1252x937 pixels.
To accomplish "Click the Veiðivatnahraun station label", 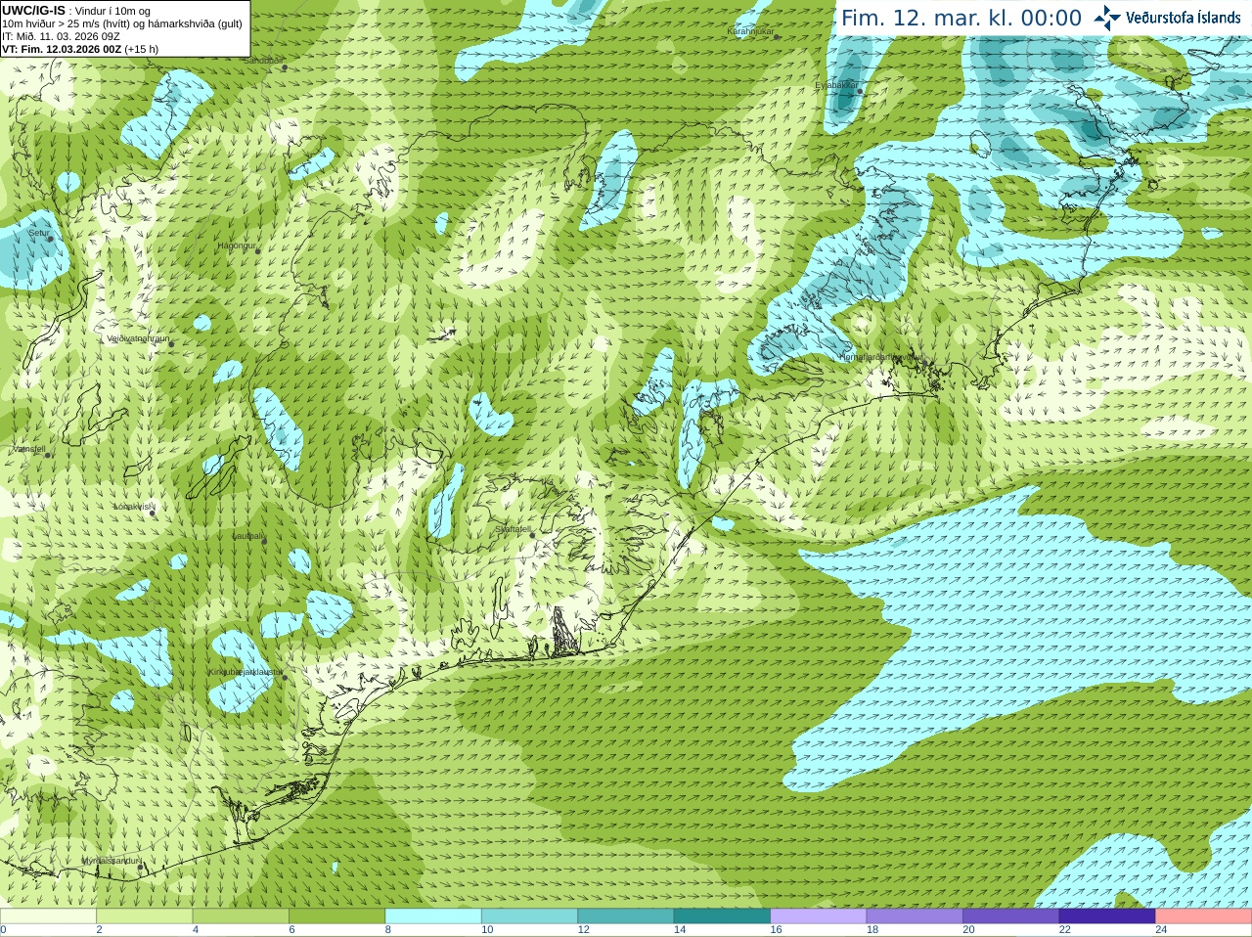I will 137,338.
